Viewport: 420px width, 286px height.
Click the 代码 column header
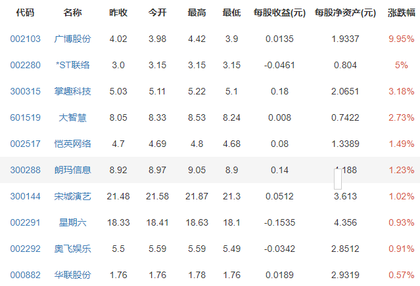pos(25,12)
